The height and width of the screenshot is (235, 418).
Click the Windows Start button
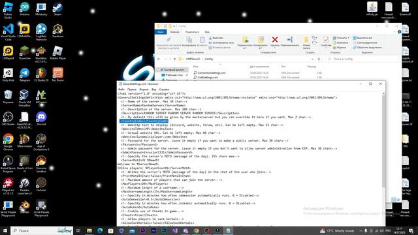[5, 230]
